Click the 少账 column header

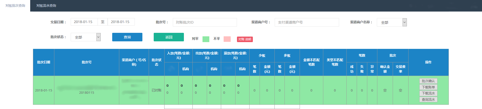pos(262,56)
